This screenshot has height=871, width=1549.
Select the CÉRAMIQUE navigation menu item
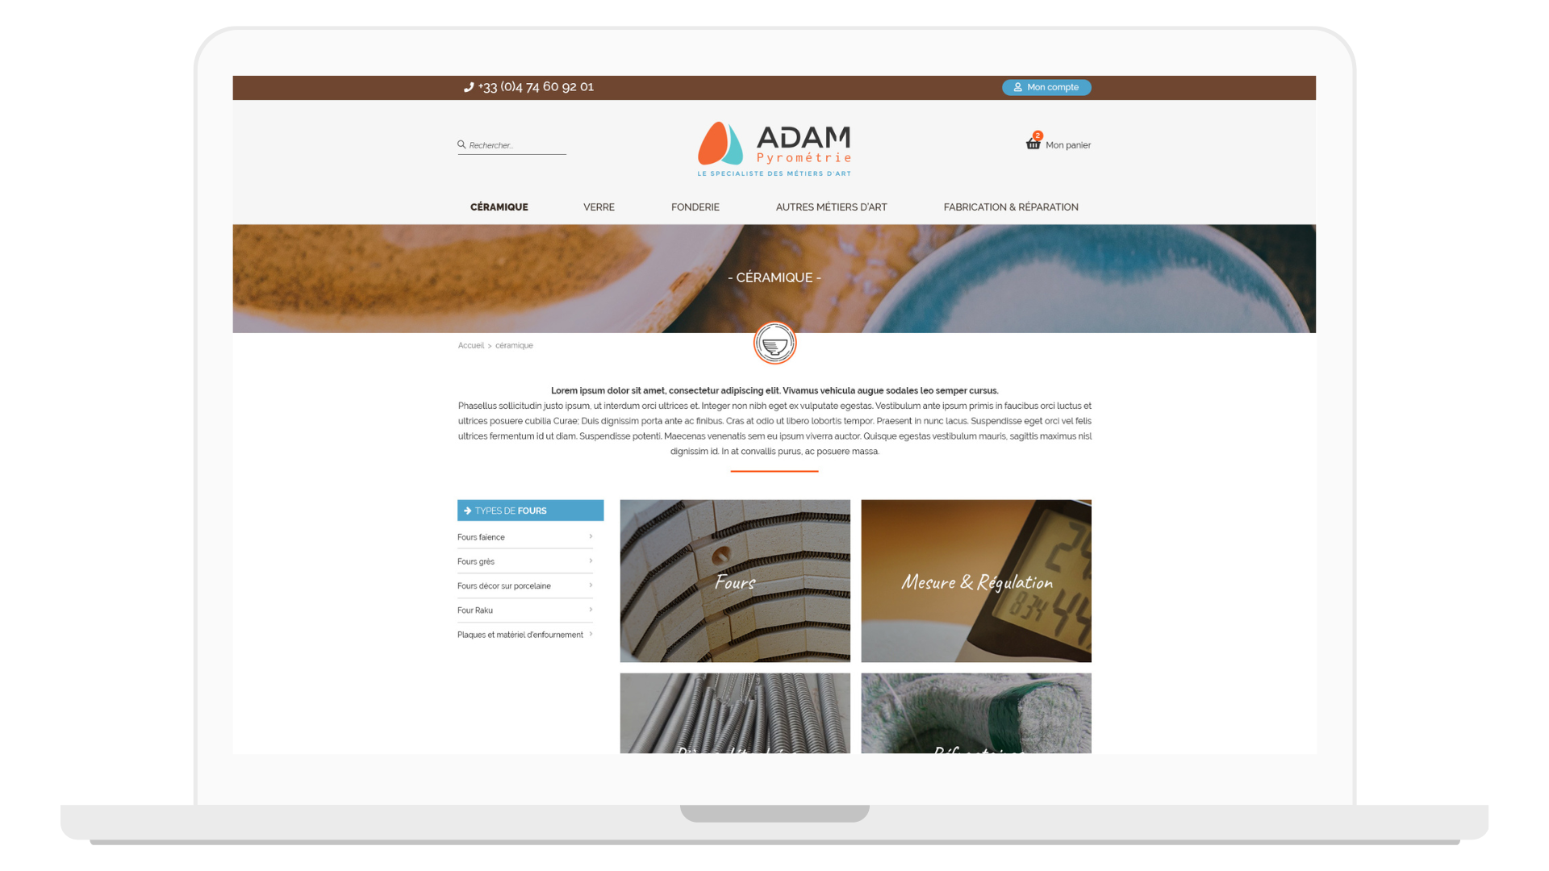(x=498, y=206)
